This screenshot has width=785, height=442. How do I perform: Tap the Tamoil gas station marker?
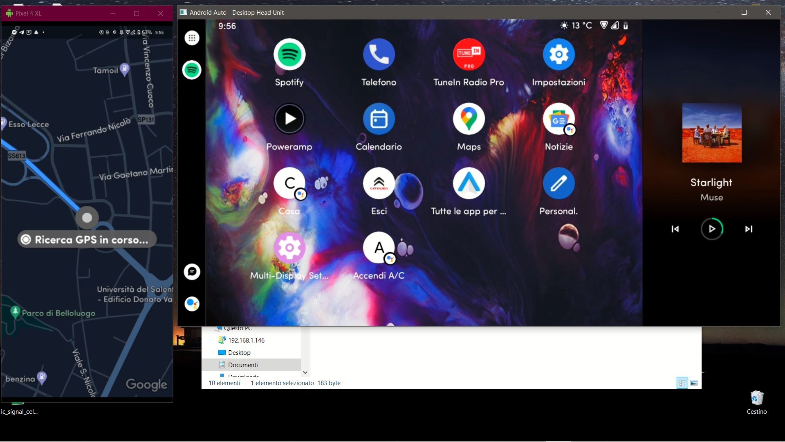(x=125, y=69)
